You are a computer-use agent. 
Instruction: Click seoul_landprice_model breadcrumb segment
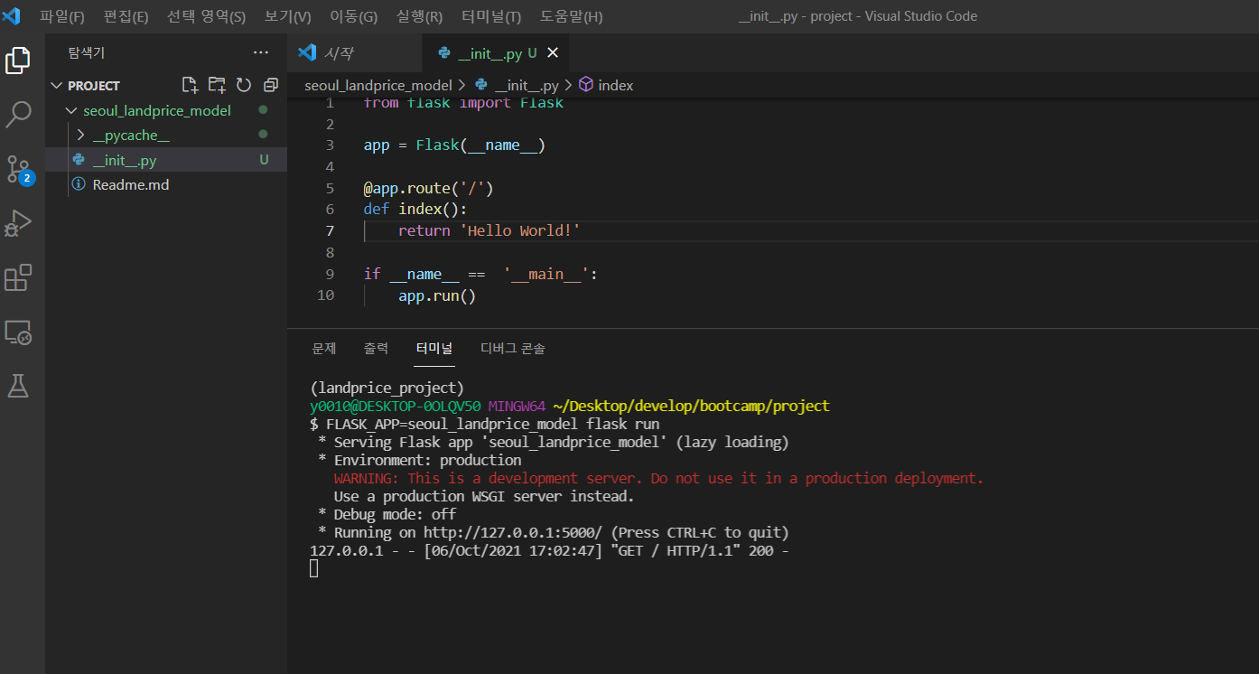point(378,85)
